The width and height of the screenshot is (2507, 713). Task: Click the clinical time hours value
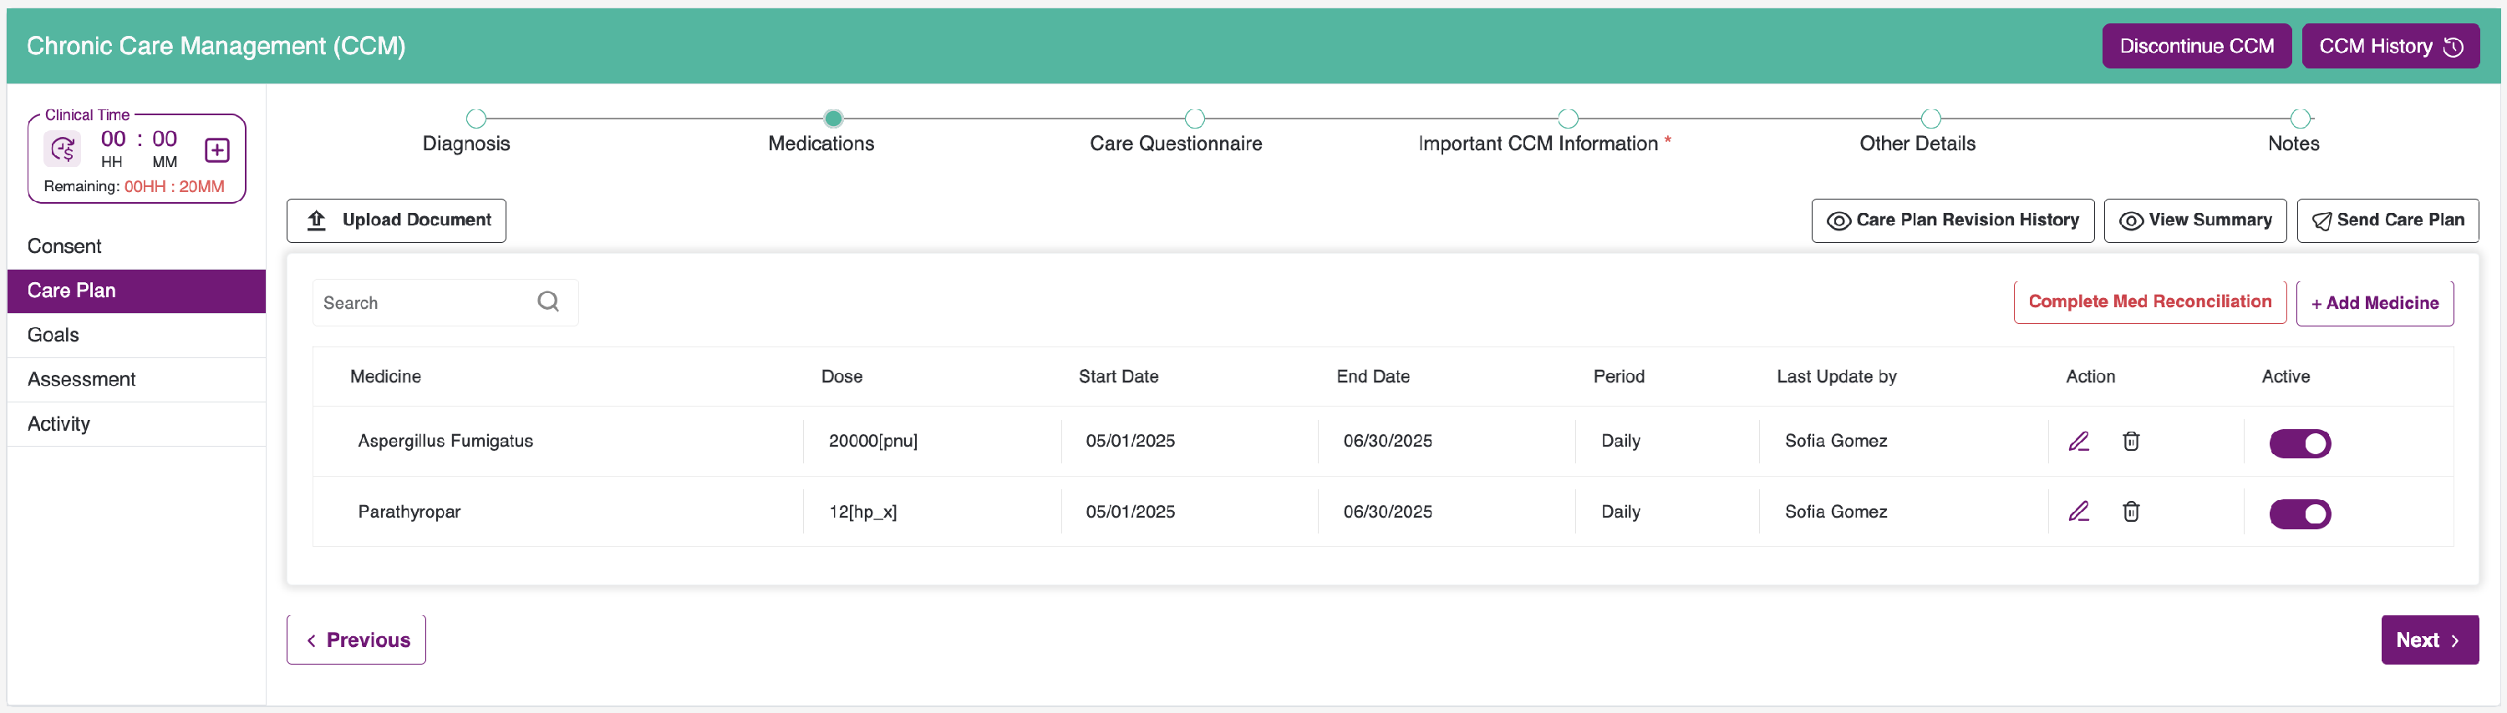(113, 139)
